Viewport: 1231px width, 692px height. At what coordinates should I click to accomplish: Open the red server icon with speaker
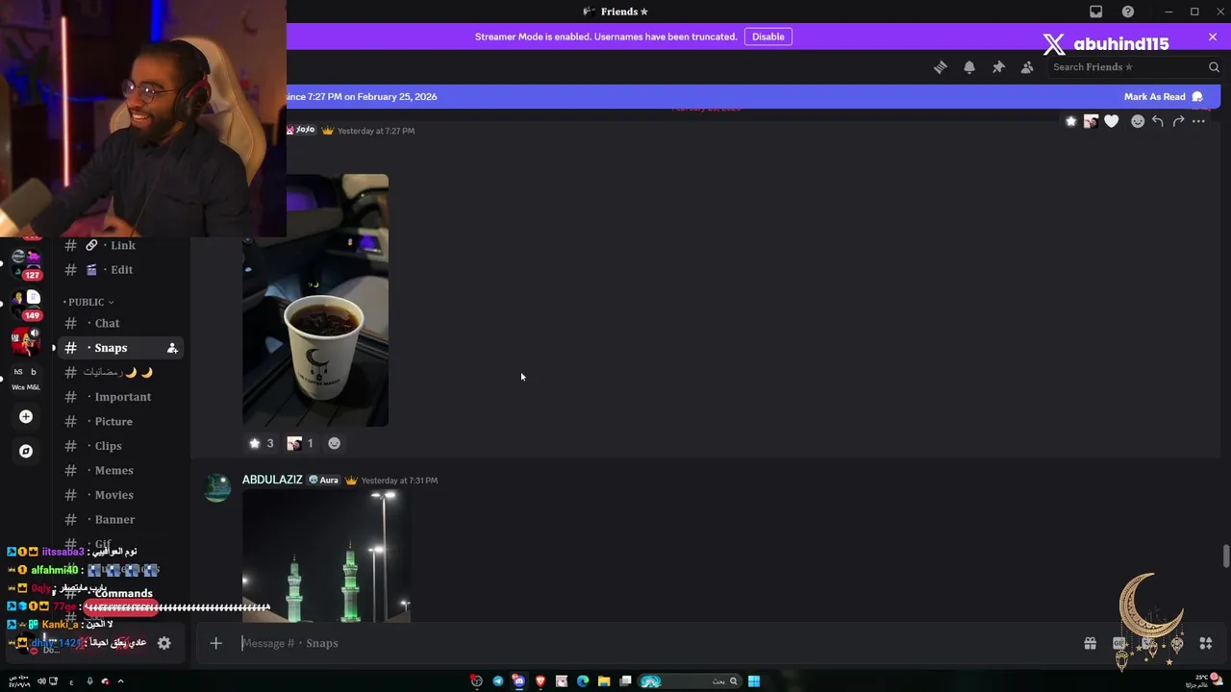pyautogui.click(x=26, y=339)
